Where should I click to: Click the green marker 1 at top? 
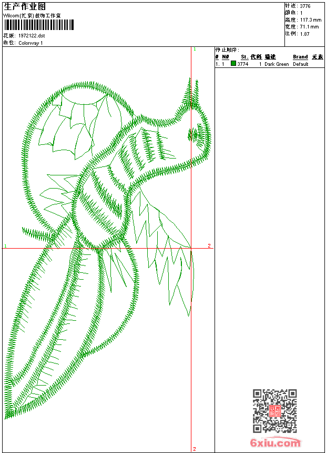[x=195, y=49]
